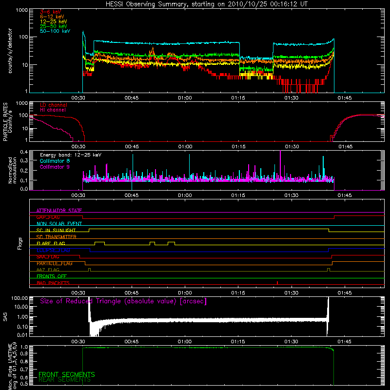Click the FRONT SEGMENTS legend label

pyautogui.click(x=67, y=374)
